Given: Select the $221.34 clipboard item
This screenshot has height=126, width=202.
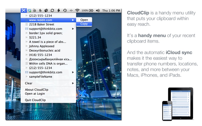Looking at the screenshot, I should [35, 37].
